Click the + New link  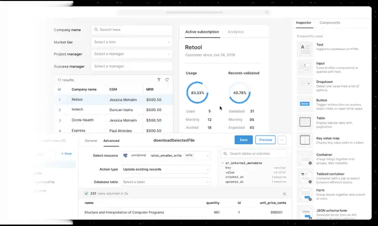coord(66,153)
